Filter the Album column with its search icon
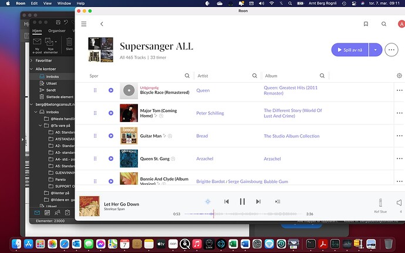405x253 pixels. (322, 76)
